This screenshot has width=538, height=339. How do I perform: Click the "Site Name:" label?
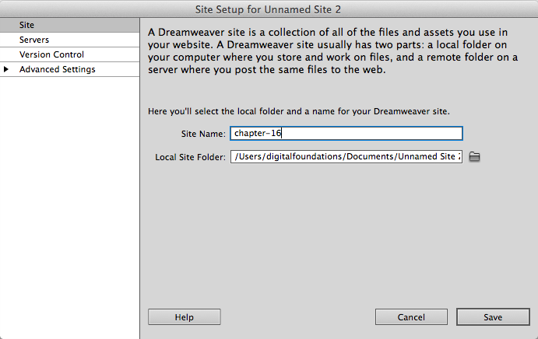coord(202,133)
